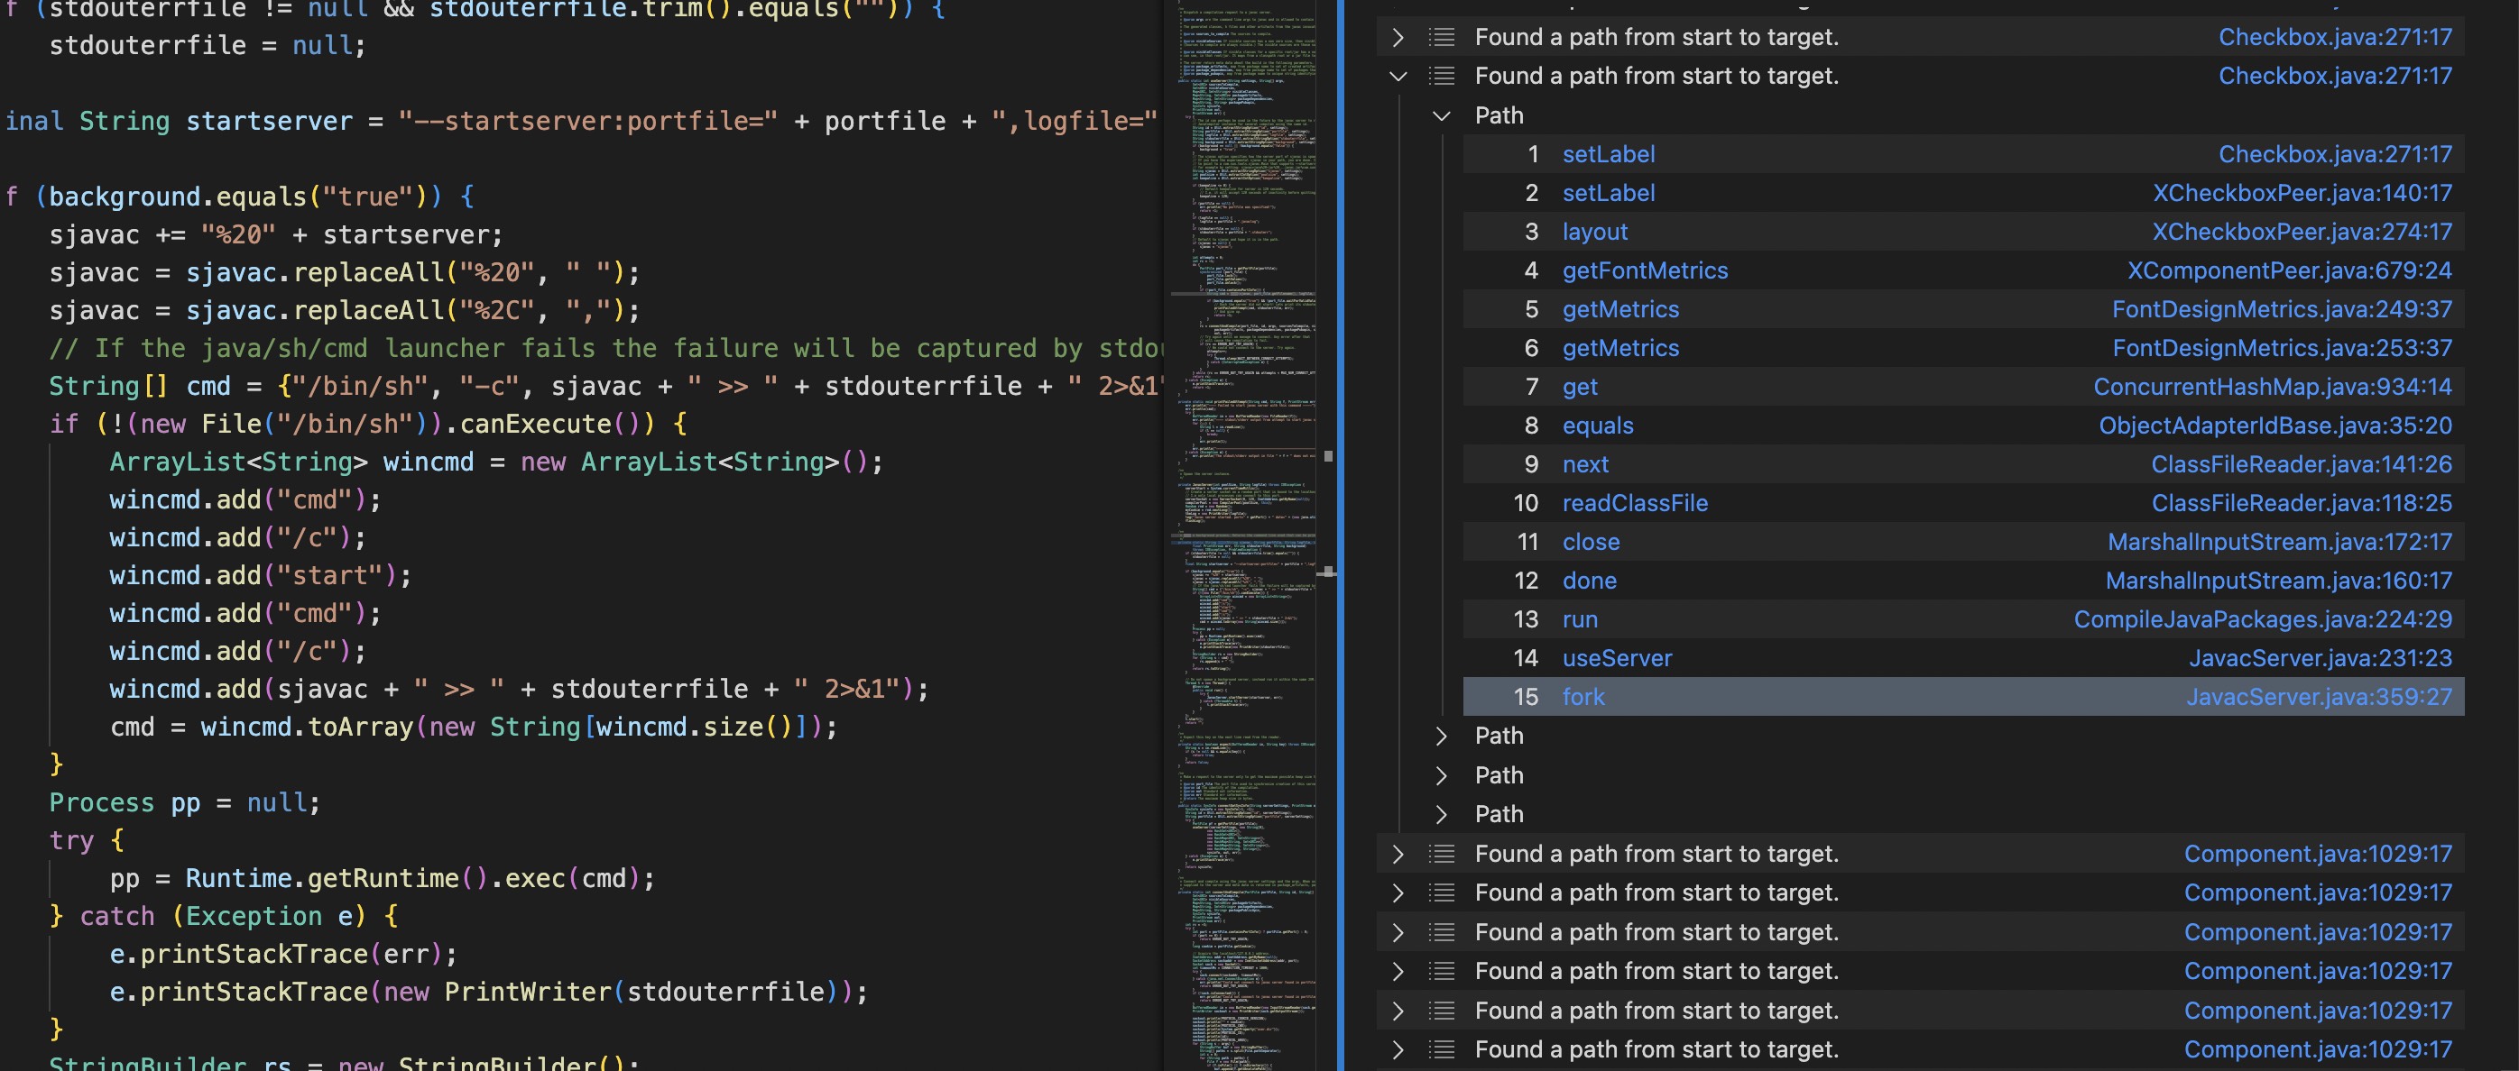Click the background.equals("true") condition
This screenshot has width=2519, height=1071.
tap(237, 197)
